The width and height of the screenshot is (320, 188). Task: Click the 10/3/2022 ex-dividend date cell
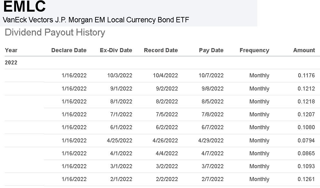coord(120,75)
